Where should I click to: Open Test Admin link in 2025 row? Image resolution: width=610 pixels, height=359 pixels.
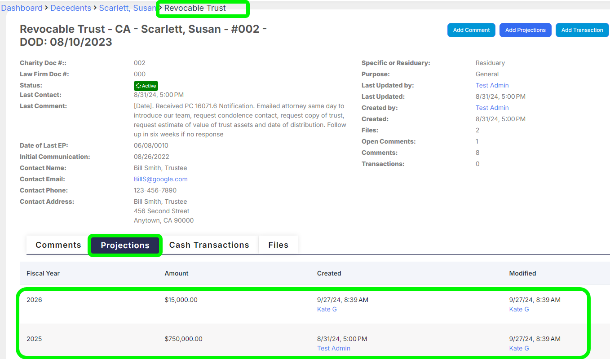pos(334,348)
